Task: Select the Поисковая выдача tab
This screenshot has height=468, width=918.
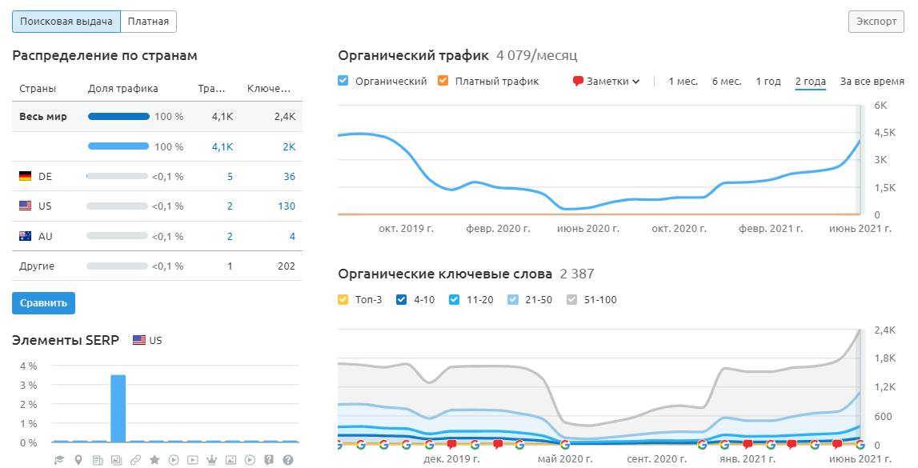Action: coord(66,22)
